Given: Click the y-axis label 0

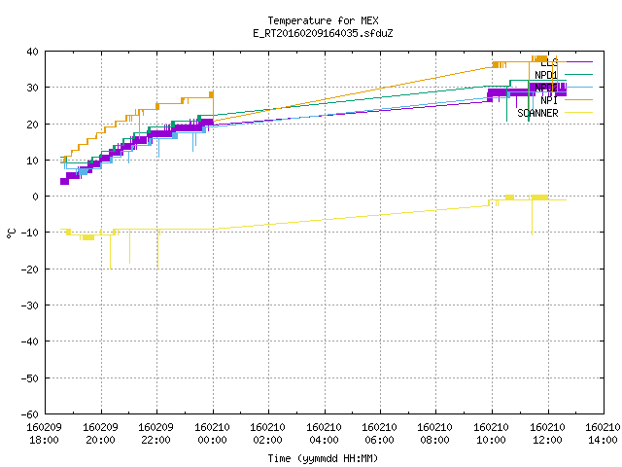Looking at the screenshot, I should (x=36, y=197).
